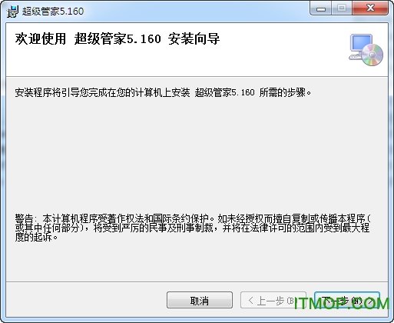Click the installer icon in the title bar

pos(13,11)
